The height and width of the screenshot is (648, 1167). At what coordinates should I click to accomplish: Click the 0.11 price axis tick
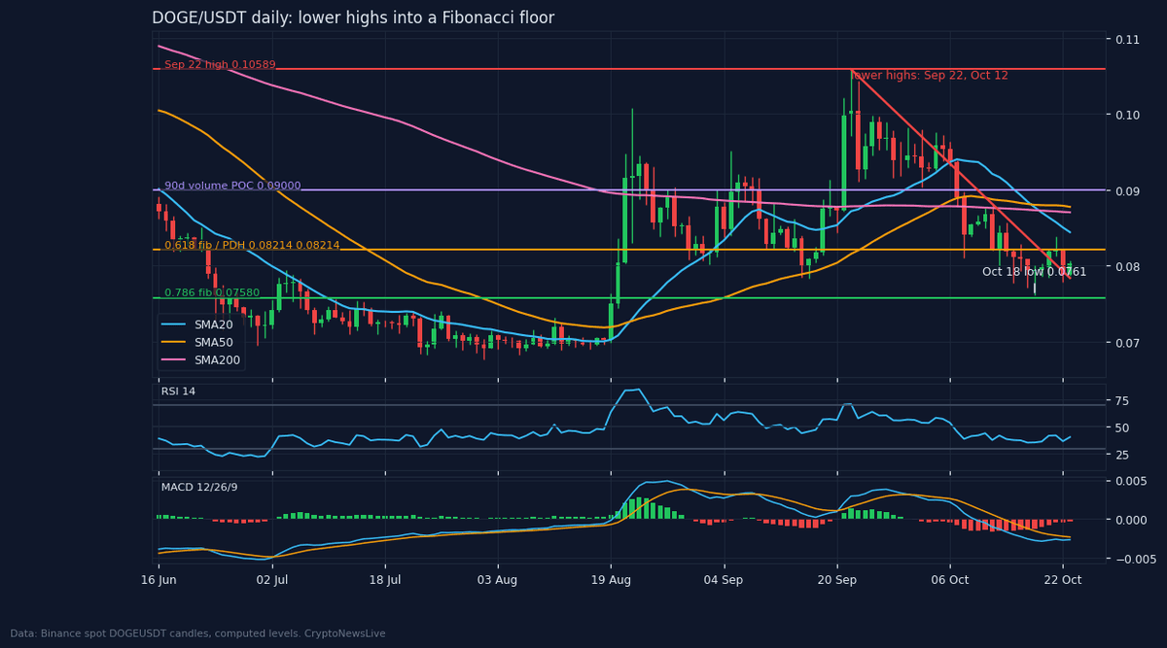[x=1126, y=40]
